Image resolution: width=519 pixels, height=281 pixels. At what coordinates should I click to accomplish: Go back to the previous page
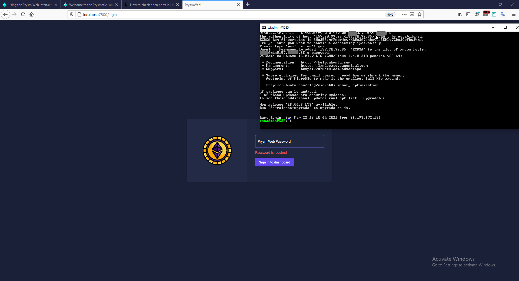[5, 15]
